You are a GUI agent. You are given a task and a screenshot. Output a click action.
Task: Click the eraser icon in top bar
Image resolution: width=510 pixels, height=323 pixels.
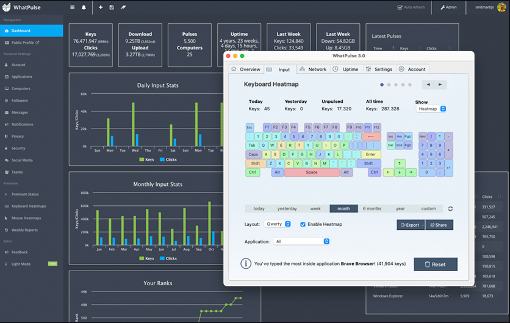[123, 7]
